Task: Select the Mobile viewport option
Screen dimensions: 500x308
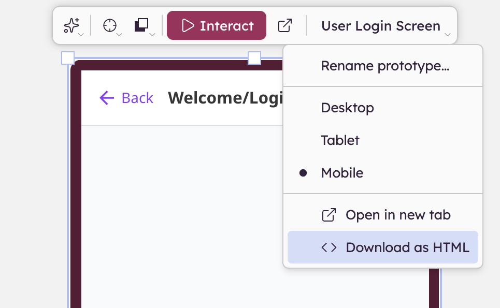Action: click(x=342, y=173)
